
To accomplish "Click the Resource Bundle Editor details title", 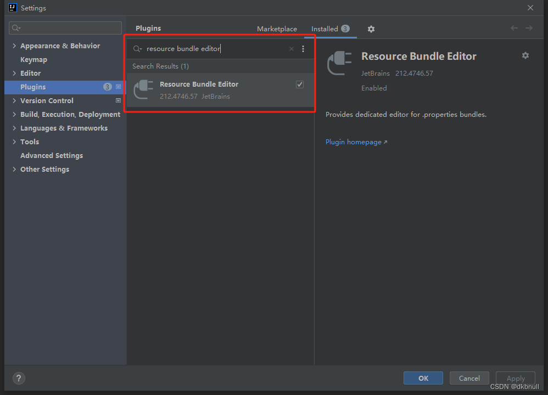I will pyautogui.click(x=419, y=56).
